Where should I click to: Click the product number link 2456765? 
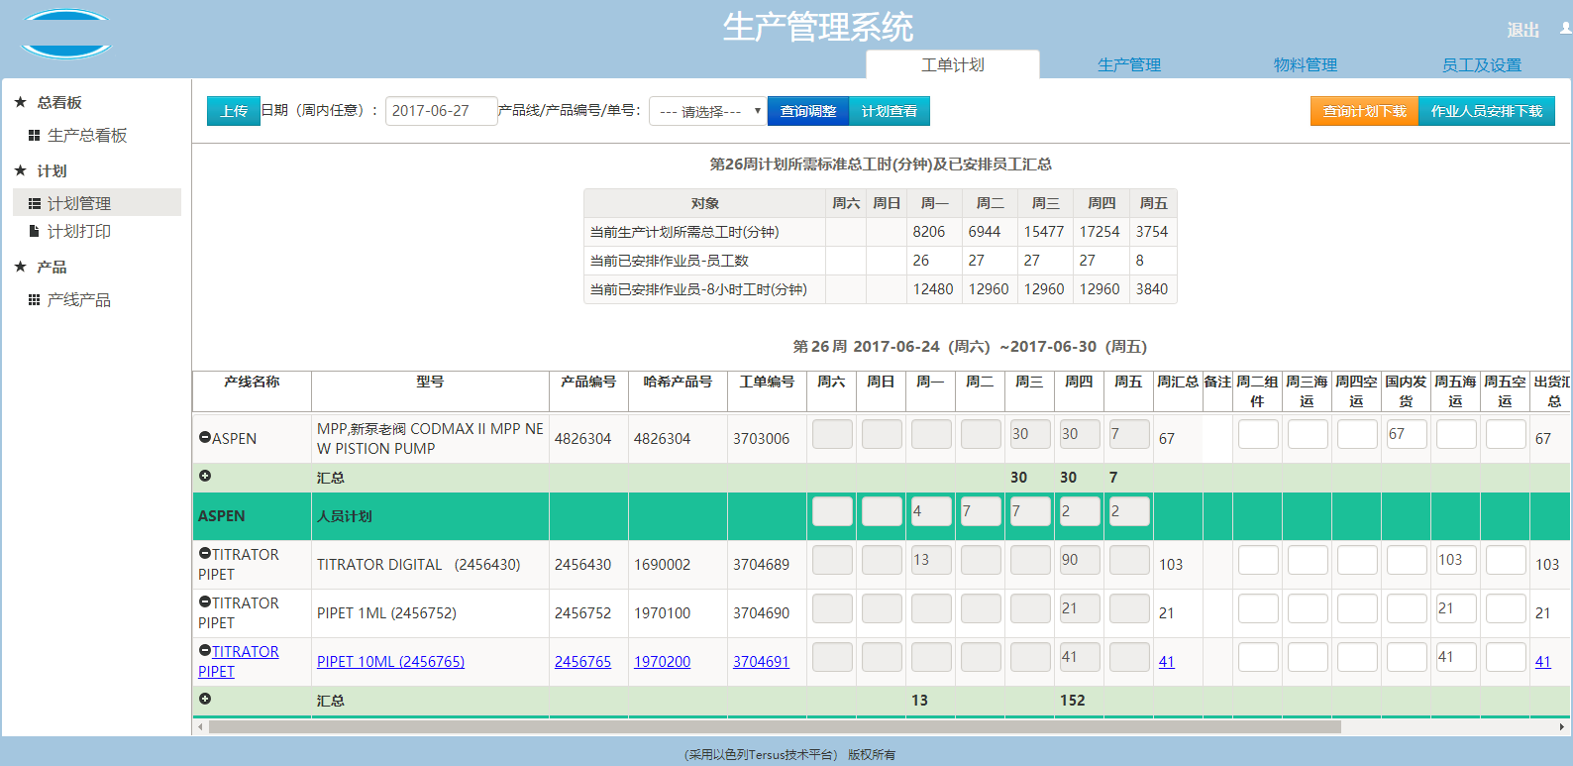(x=582, y=661)
